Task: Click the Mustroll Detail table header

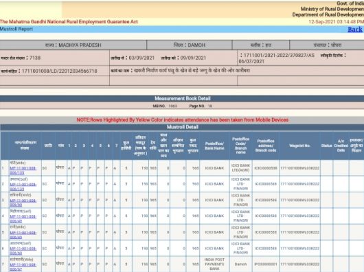Action: [x=182, y=127]
